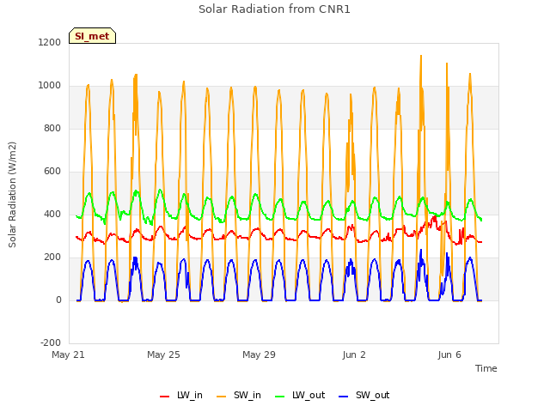Click the blue SW_out legend color marker
This screenshot has height=412, width=550.
pos(344,397)
